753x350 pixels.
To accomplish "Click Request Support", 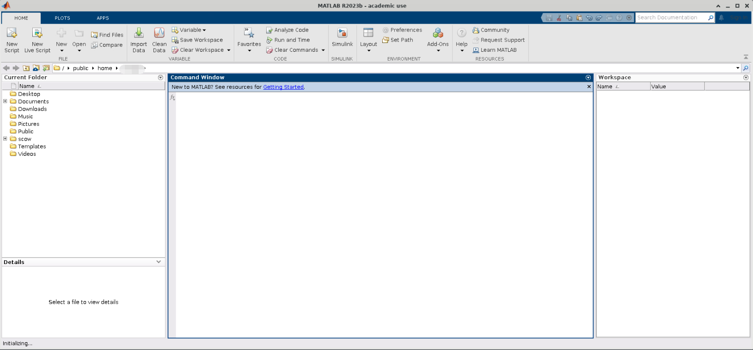I will tap(499, 40).
